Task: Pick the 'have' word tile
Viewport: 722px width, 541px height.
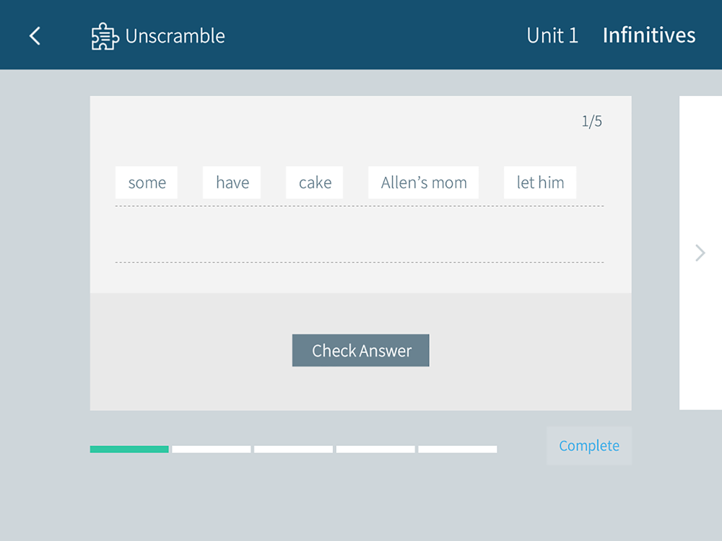Action: [x=232, y=182]
